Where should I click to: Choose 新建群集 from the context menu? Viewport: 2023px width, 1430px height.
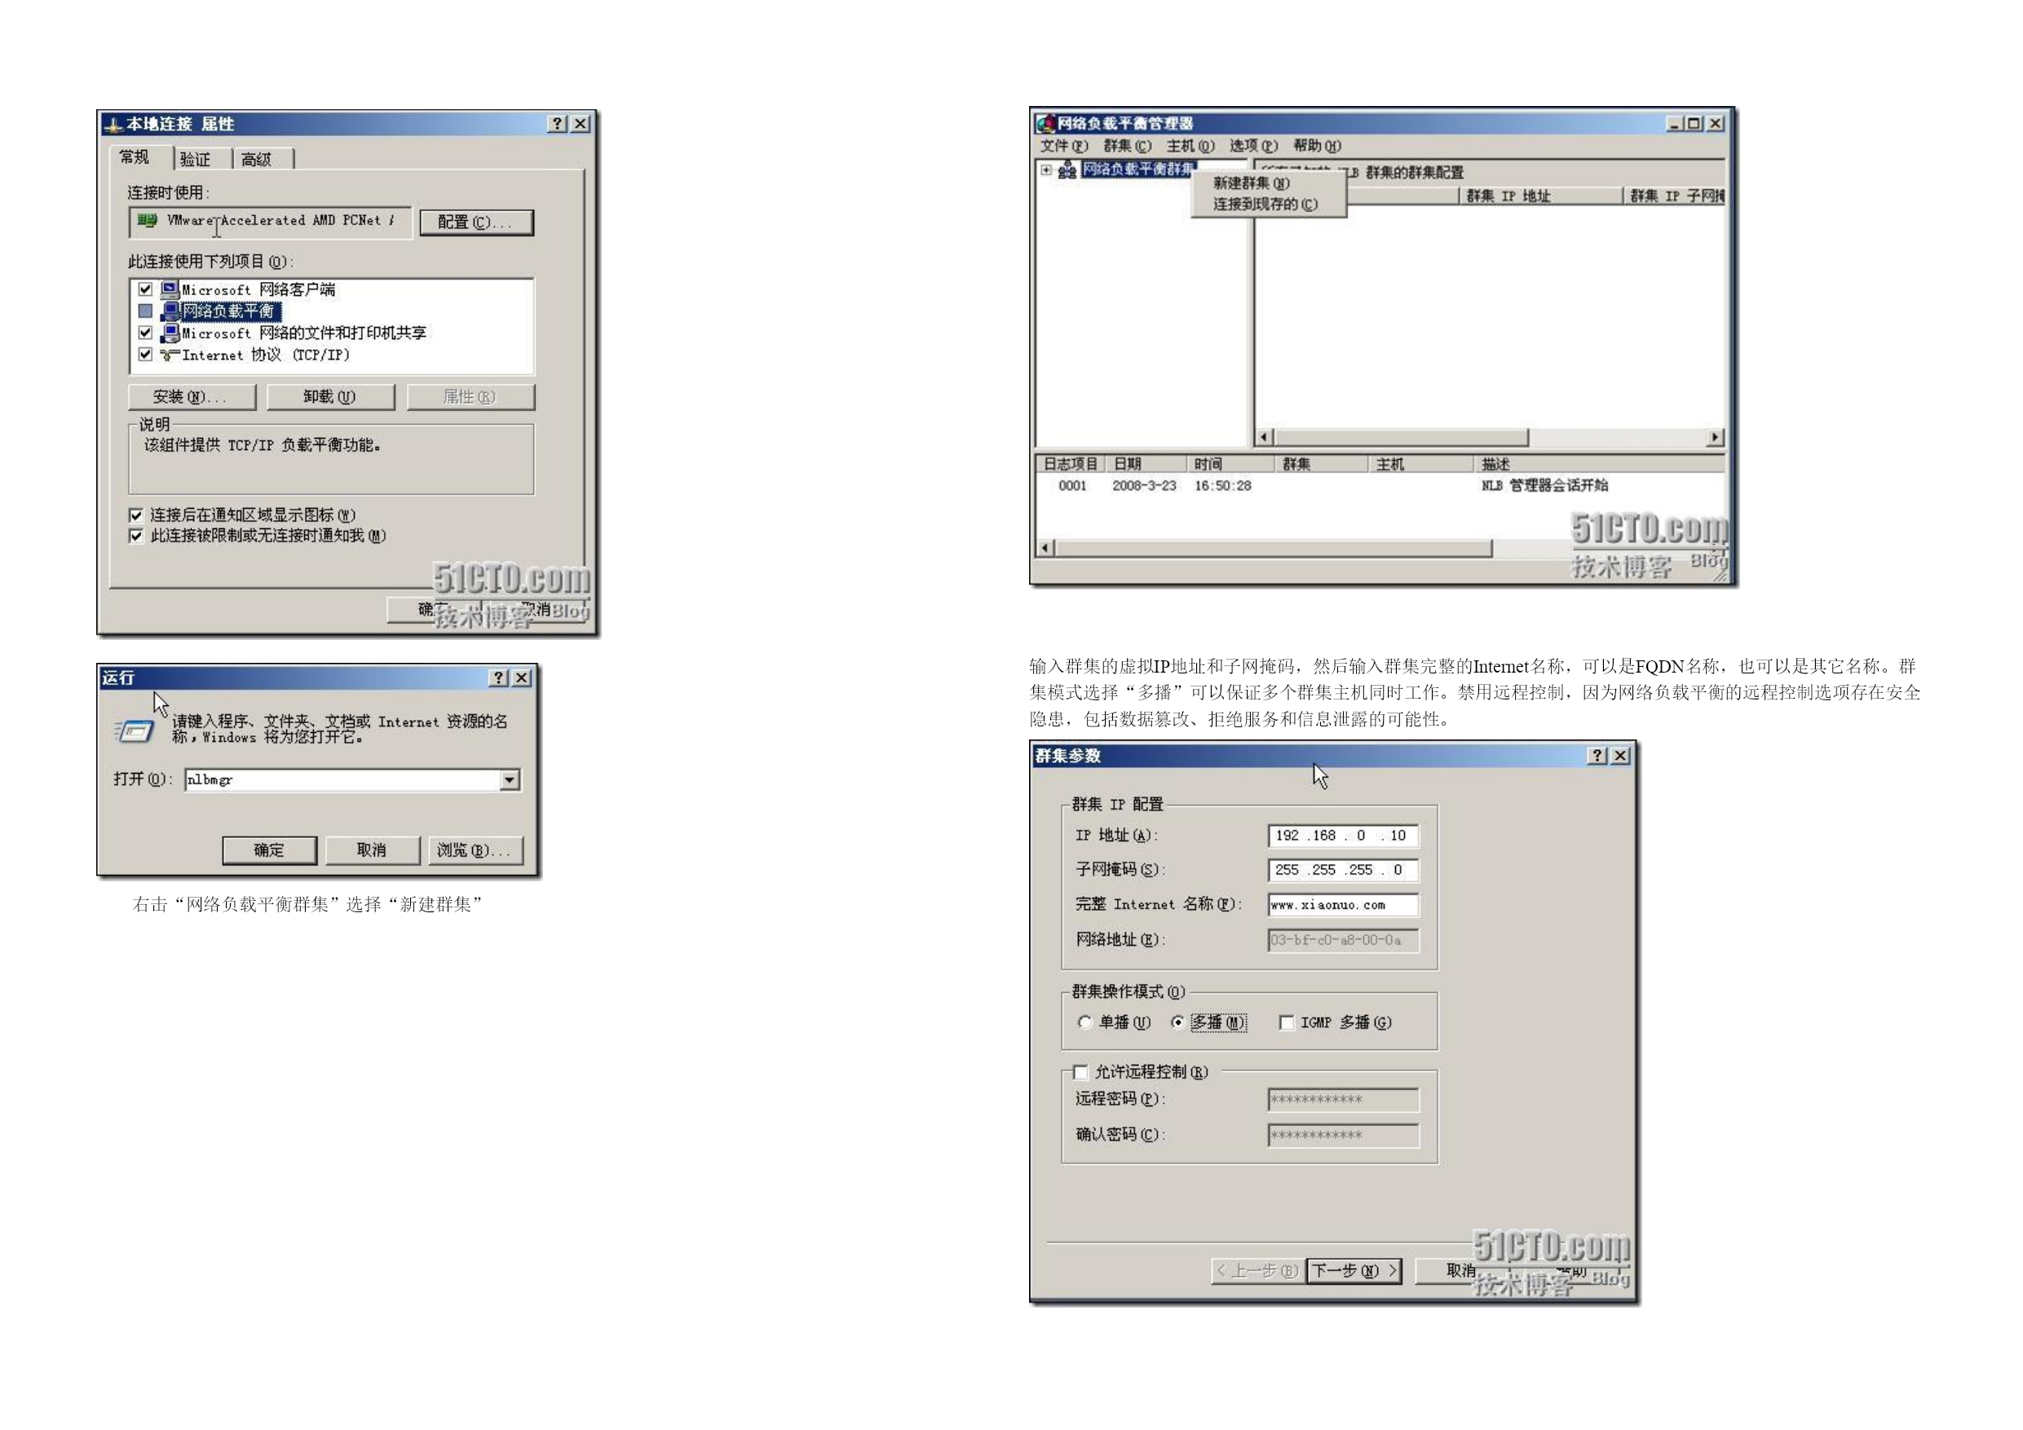tap(1251, 183)
